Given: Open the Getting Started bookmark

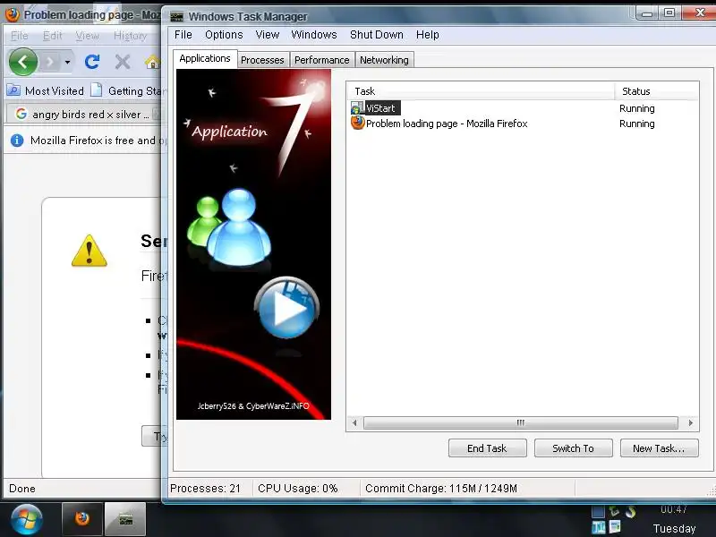Looking at the screenshot, I should pyautogui.click(x=128, y=91).
